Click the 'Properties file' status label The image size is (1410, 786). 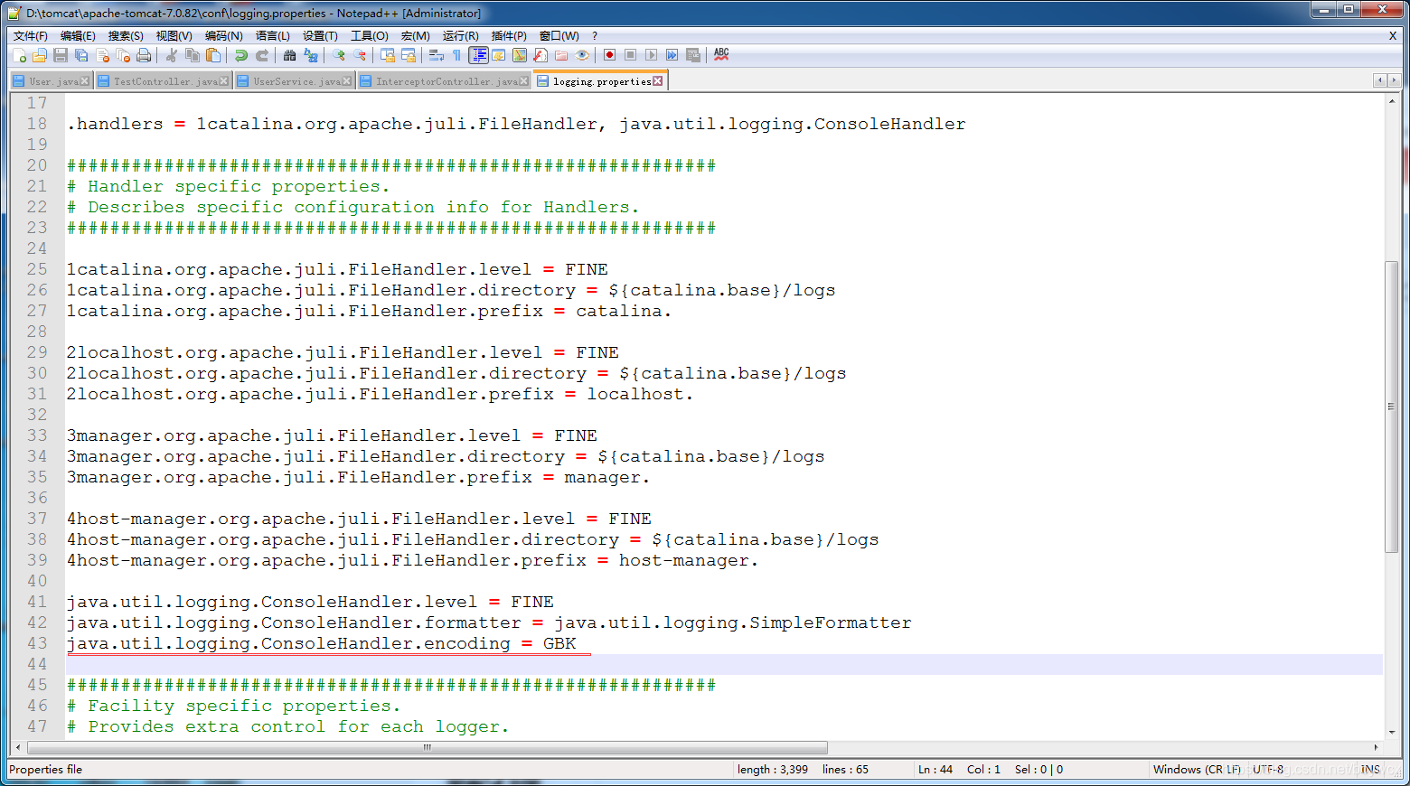45,770
